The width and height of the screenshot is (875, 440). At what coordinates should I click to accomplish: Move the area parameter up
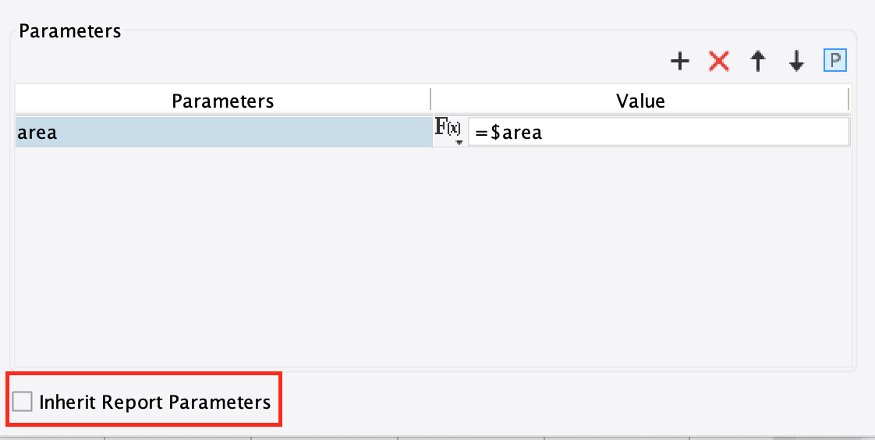757,62
